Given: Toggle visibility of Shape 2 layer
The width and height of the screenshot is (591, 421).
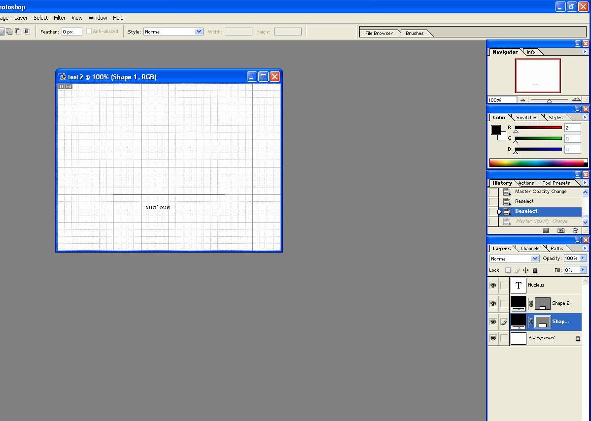Looking at the screenshot, I should (x=493, y=304).
